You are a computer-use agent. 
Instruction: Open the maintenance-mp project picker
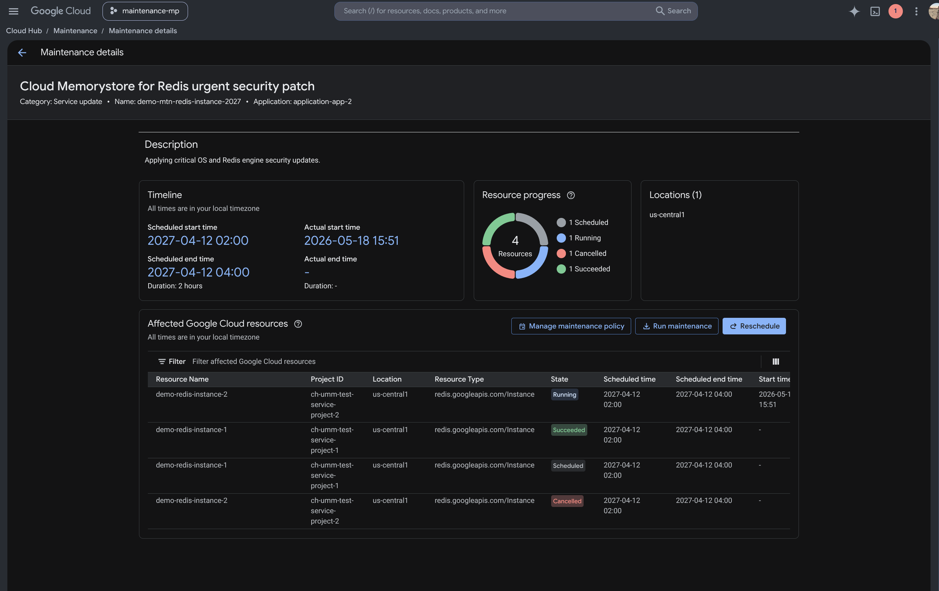145,11
